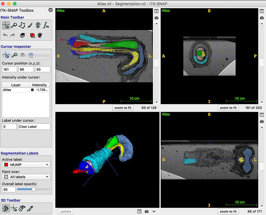The image size is (266, 215).
Task: Activate the Snake active contour tool
Action: tap(38, 25)
